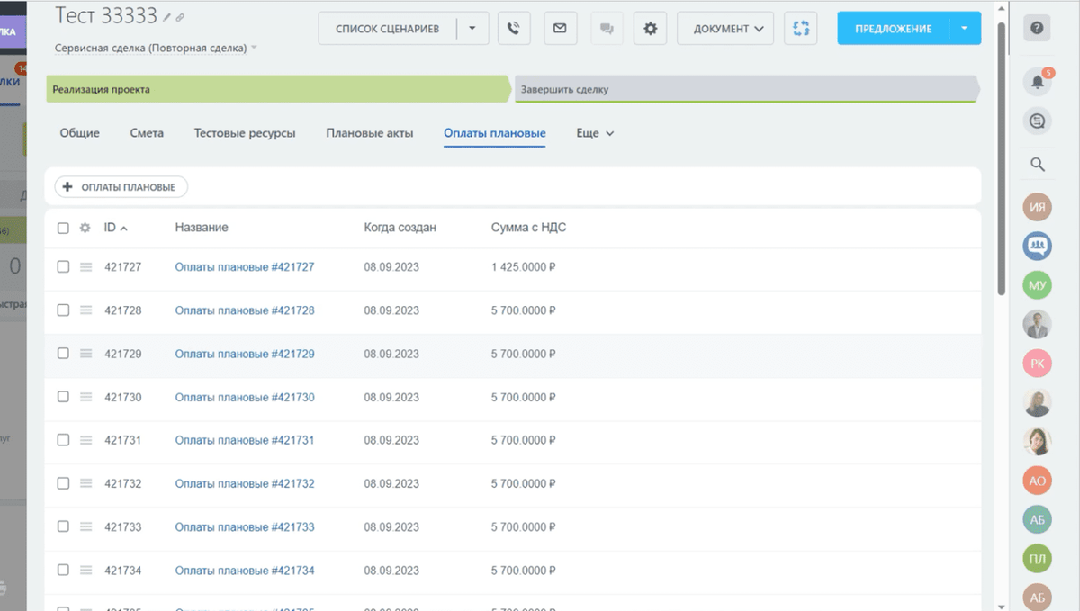Click the Оплаты плановые add button
This screenshot has width=1080, height=611.
(x=121, y=187)
